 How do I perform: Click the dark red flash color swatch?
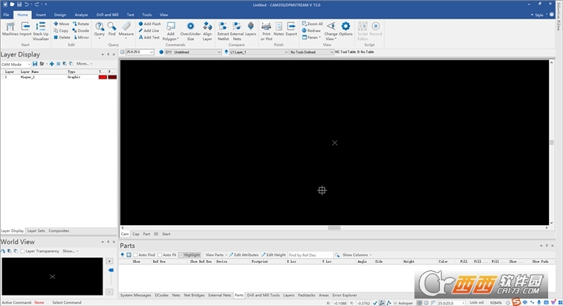coord(112,77)
